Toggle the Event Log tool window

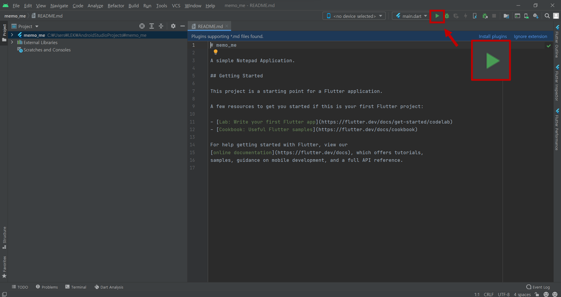(x=538, y=287)
